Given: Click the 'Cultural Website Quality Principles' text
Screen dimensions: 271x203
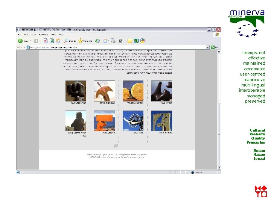Looking at the screenshot, I should point(256,136).
